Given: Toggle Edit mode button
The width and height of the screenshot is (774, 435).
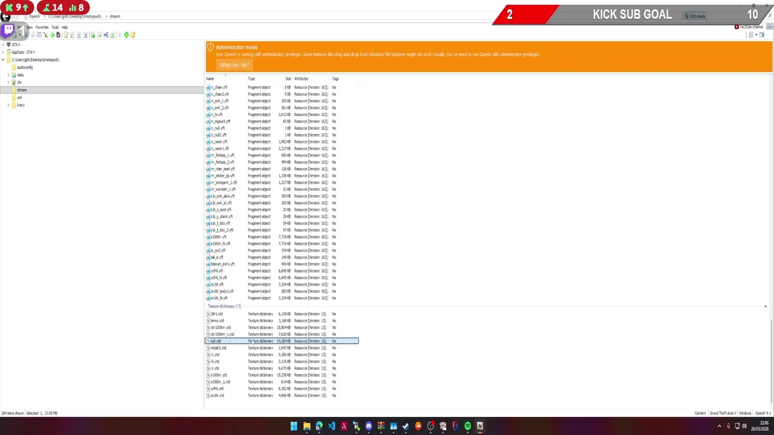Looking at the screenshot, I should 694,16.
